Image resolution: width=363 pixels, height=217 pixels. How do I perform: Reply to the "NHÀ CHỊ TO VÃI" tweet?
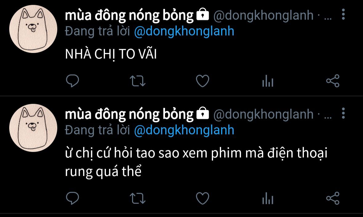pos(72,81)
